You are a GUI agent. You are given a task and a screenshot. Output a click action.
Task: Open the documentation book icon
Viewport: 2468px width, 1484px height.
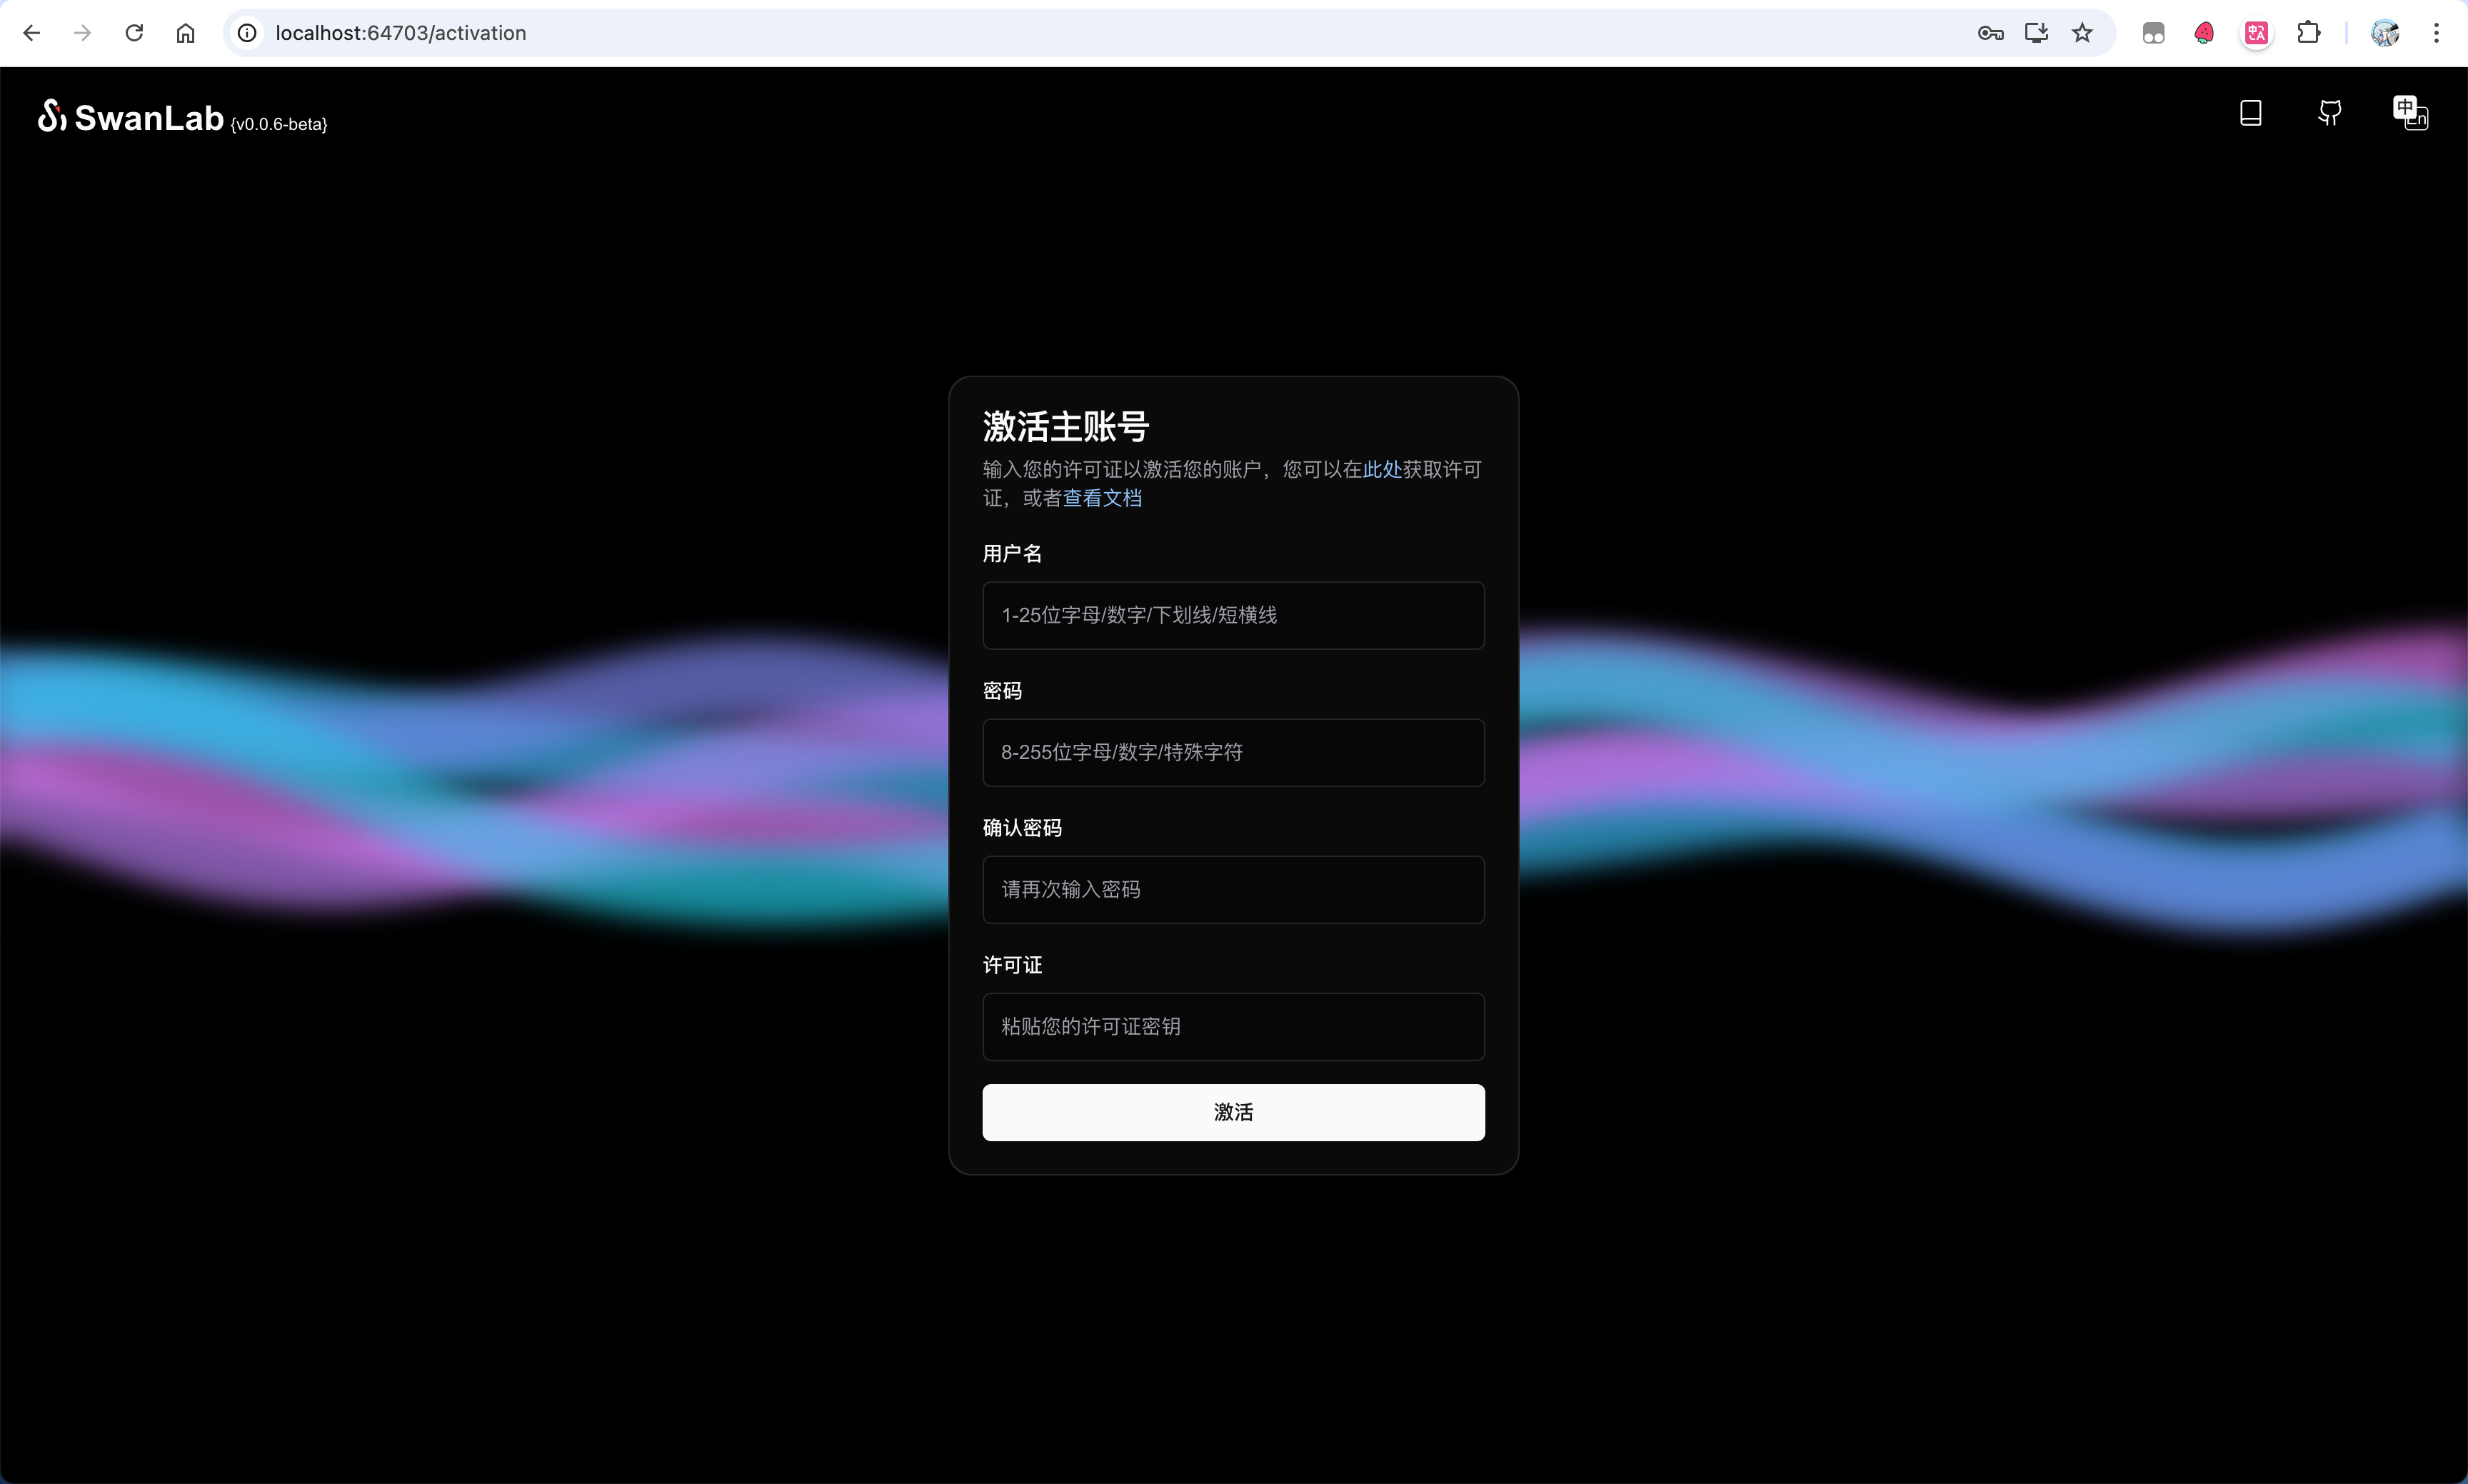(x=2250, y=113)
